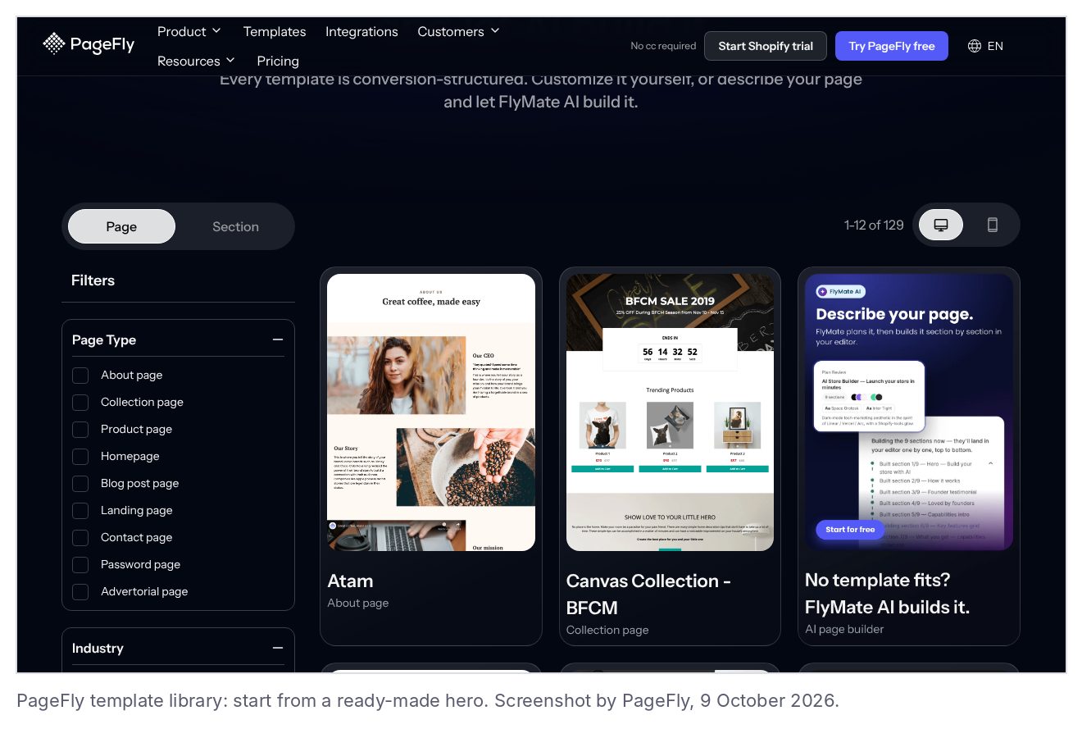Tick the Homepage checkbox

pyautogui.click(x=80, y=457)
